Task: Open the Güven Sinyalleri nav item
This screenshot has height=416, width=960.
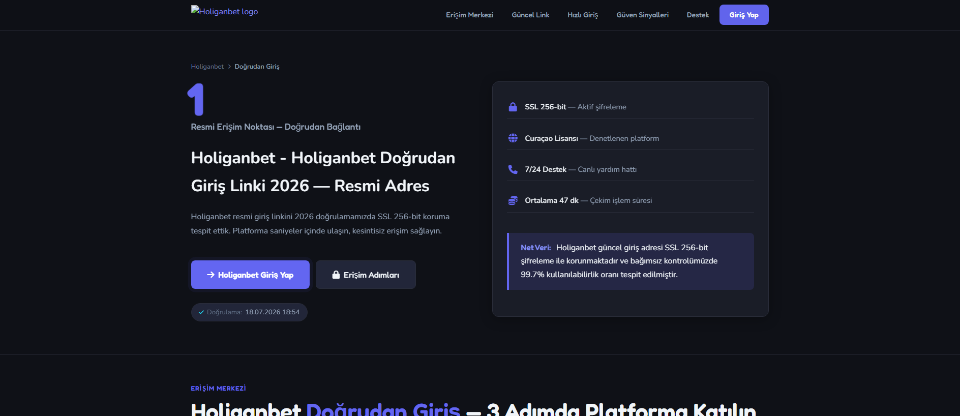Action: (642, 15)
